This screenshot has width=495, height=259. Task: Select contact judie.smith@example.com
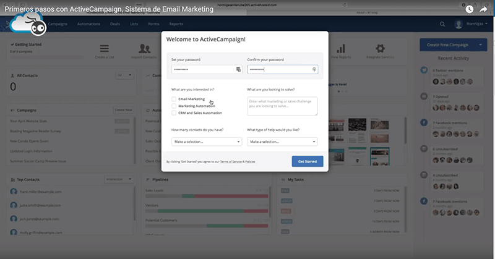click(40, 205)
